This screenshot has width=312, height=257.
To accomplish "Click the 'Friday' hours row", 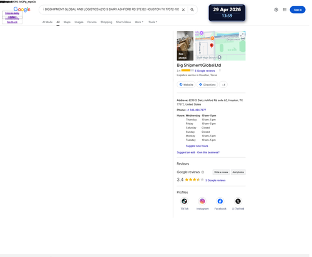I will pos(201,124).
